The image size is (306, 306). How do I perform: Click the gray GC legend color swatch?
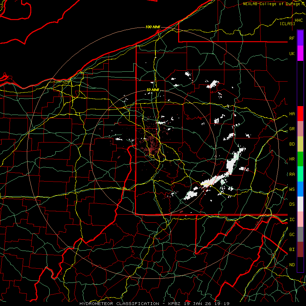click(300, 234)
